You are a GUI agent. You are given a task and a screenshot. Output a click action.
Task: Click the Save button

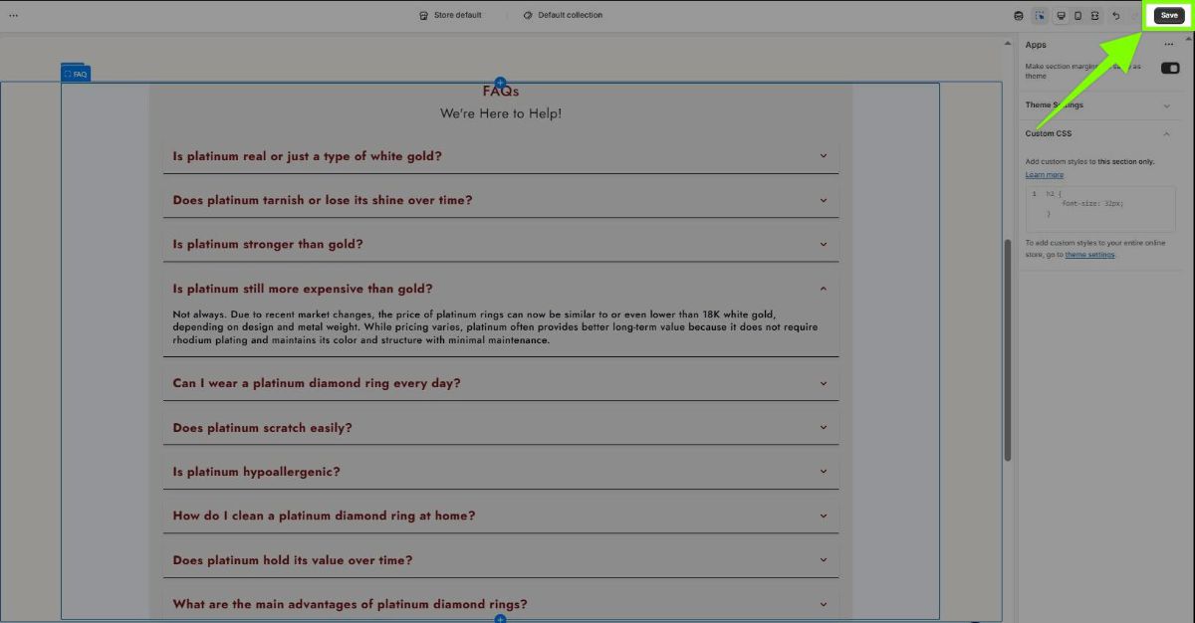1169,16
